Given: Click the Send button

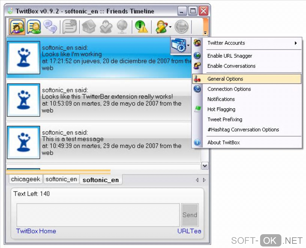Looking at the screenshot, I should 190,215.
